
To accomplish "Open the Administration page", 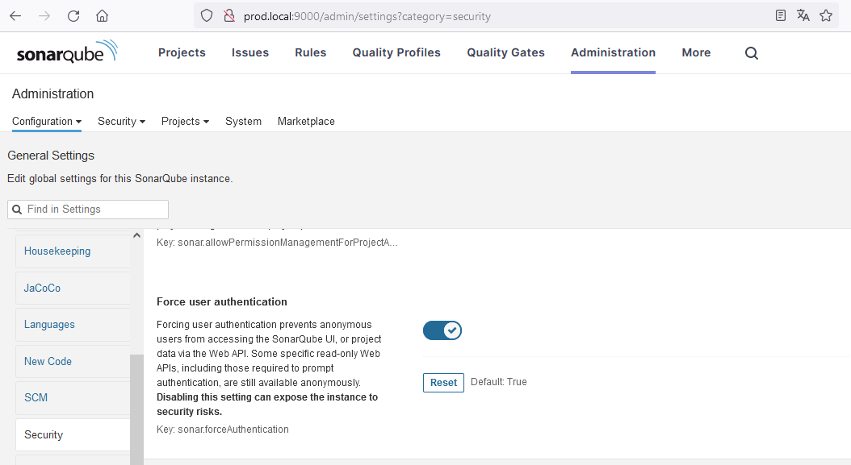I will pos(614,52).
